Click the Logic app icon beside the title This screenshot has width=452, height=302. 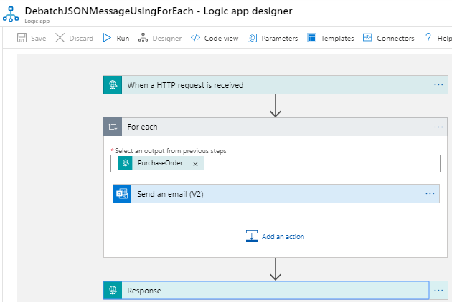coord(11,14)
